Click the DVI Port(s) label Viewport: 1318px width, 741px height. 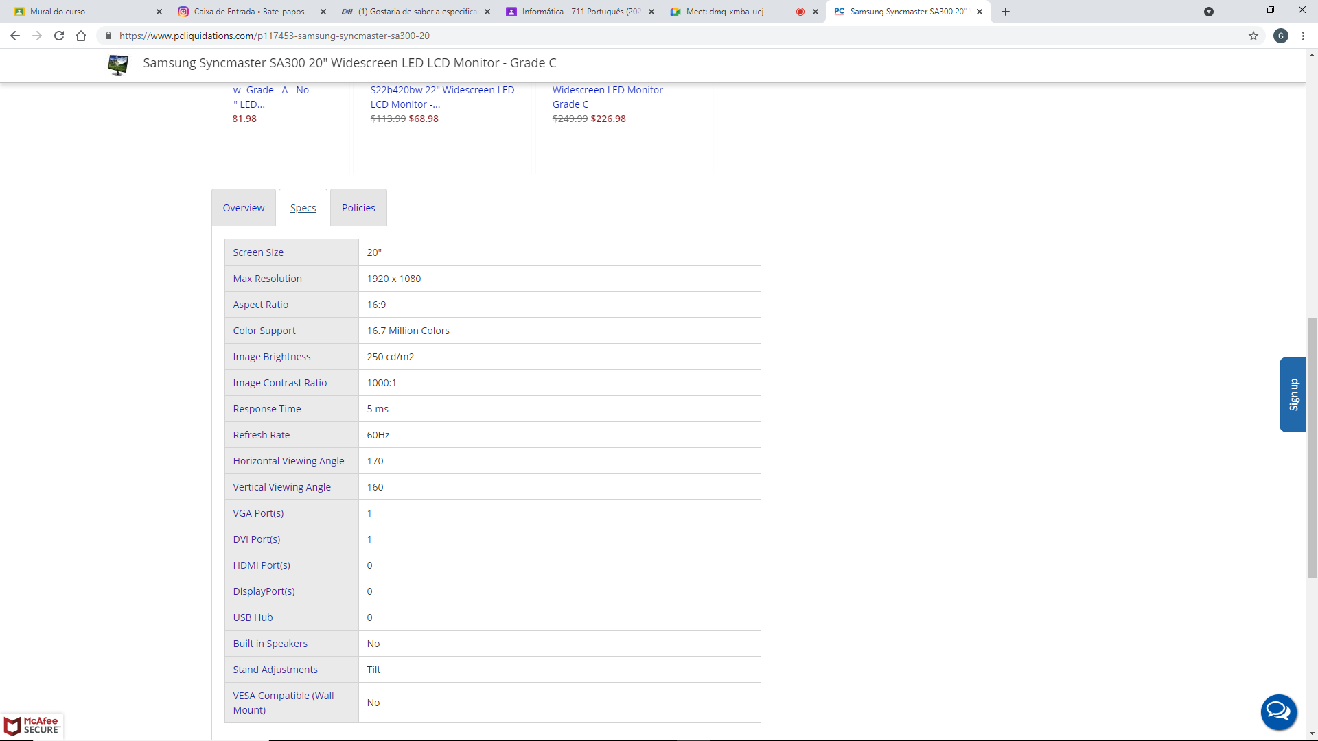point(256,539)
